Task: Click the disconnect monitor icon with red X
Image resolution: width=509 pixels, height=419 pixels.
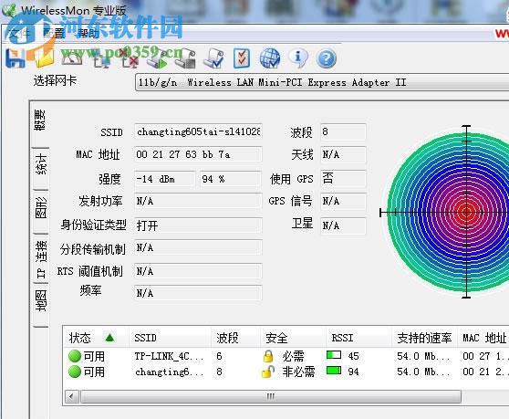Action: 130,58
